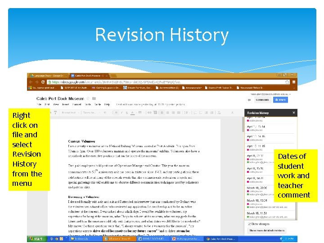The width and height of the screenshot is (324, 243).
Task: Clear formatting with toolbar icon
Action: pyautogui.click(x=219, y=112)
